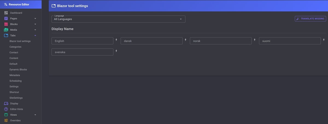Click auto-translate bolt beside suomi field

pos(324,40)
